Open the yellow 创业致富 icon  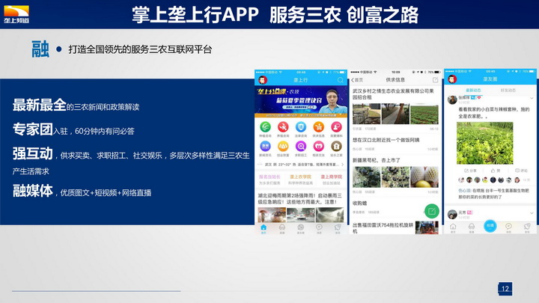pyautogui.click(x=283, y=147)
